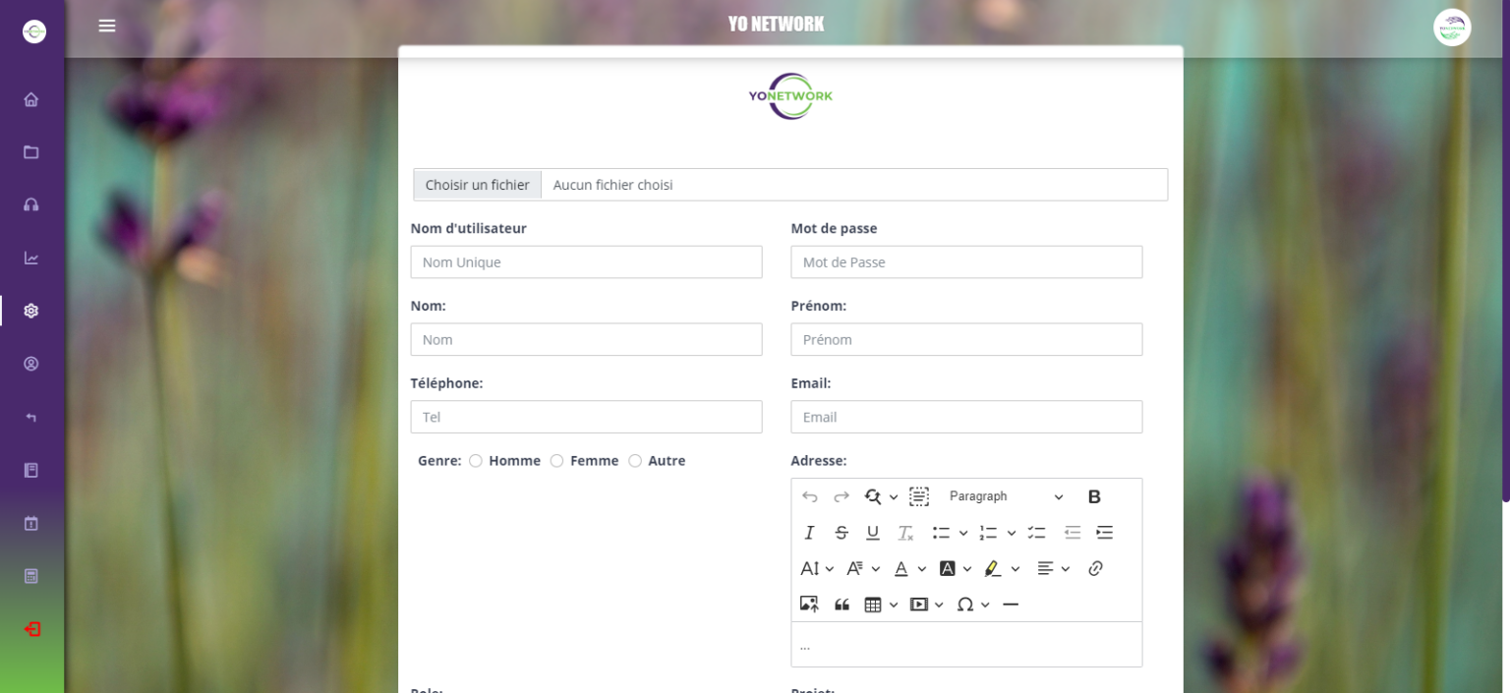The width and height of the screenshot is (1510, 693).
Task: Click the red logout icon in sidebar
Action: (31, 629)
